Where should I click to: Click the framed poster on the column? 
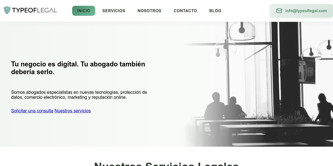(307, 71)
